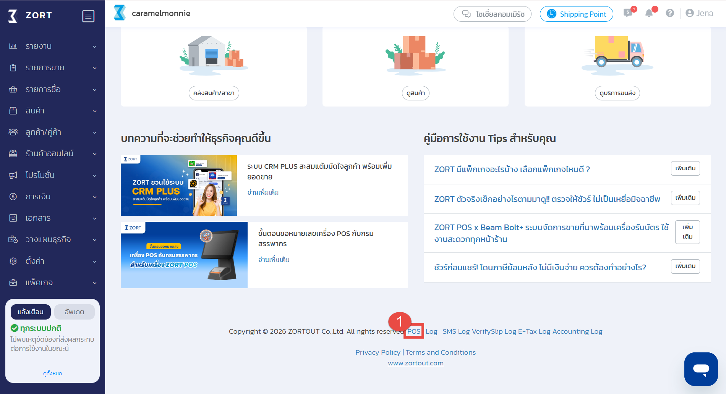Click the รายการซื้อ basket icon
The height and width of the screenshot is (394, 726).
pyautogui.click(x=13, y=89)
